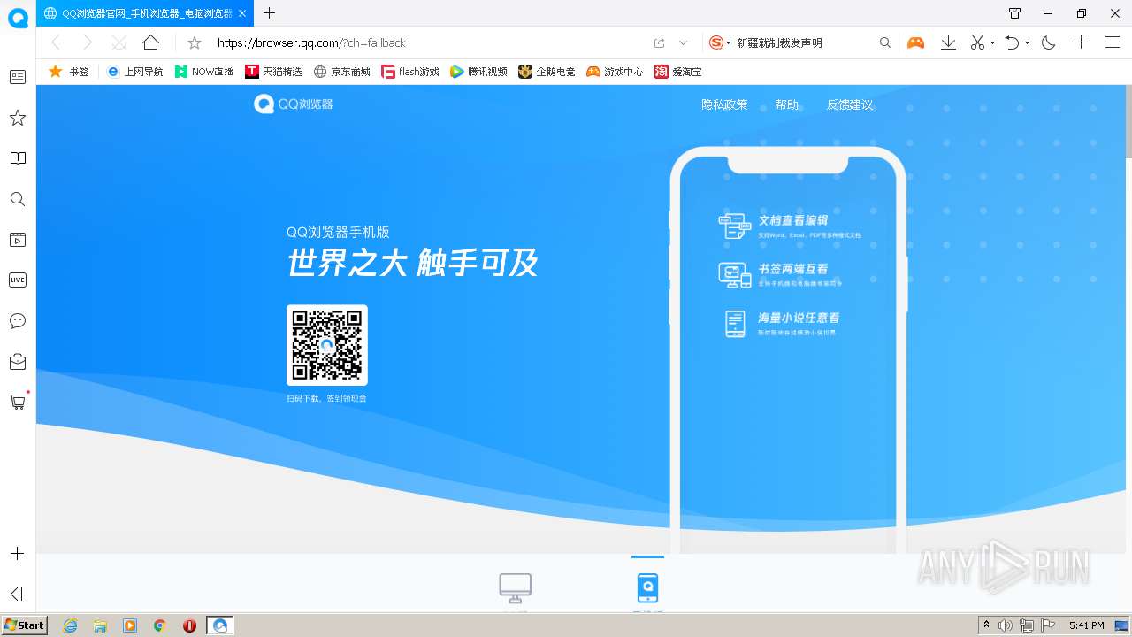This screenshot has height=637, width=1132.
Task: Open the chat message sidebar icon
Action: (x=18, y=320)
